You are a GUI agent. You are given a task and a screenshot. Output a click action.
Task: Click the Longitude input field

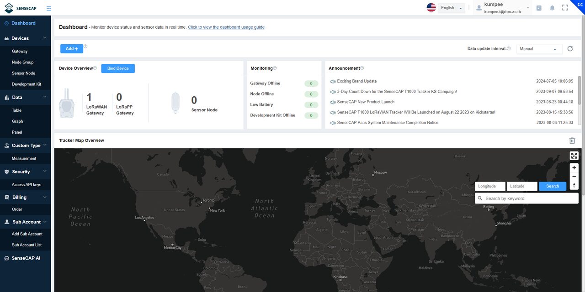(x=490, y=186)
